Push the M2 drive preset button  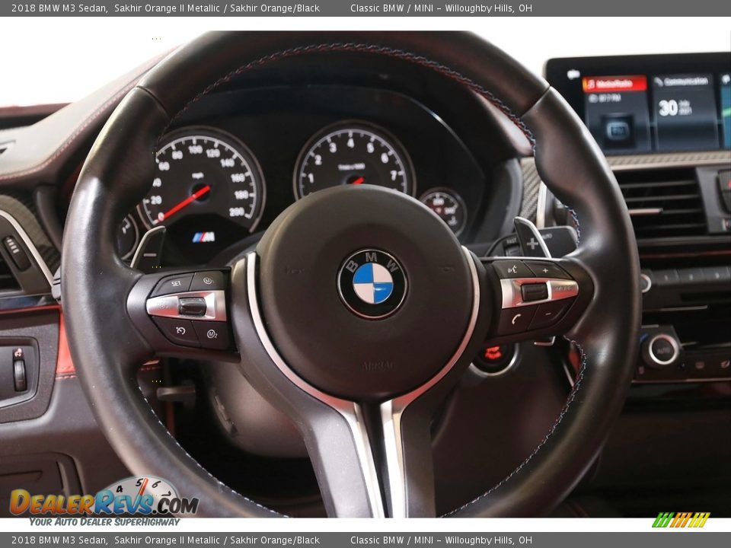pyautogui.click(x=212, y=333)
